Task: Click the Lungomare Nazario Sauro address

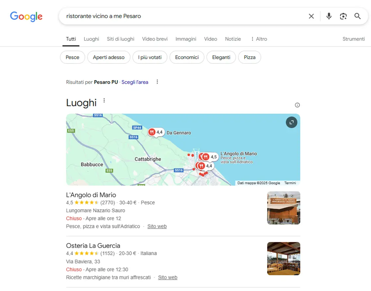Action: (x=95, y=210)
